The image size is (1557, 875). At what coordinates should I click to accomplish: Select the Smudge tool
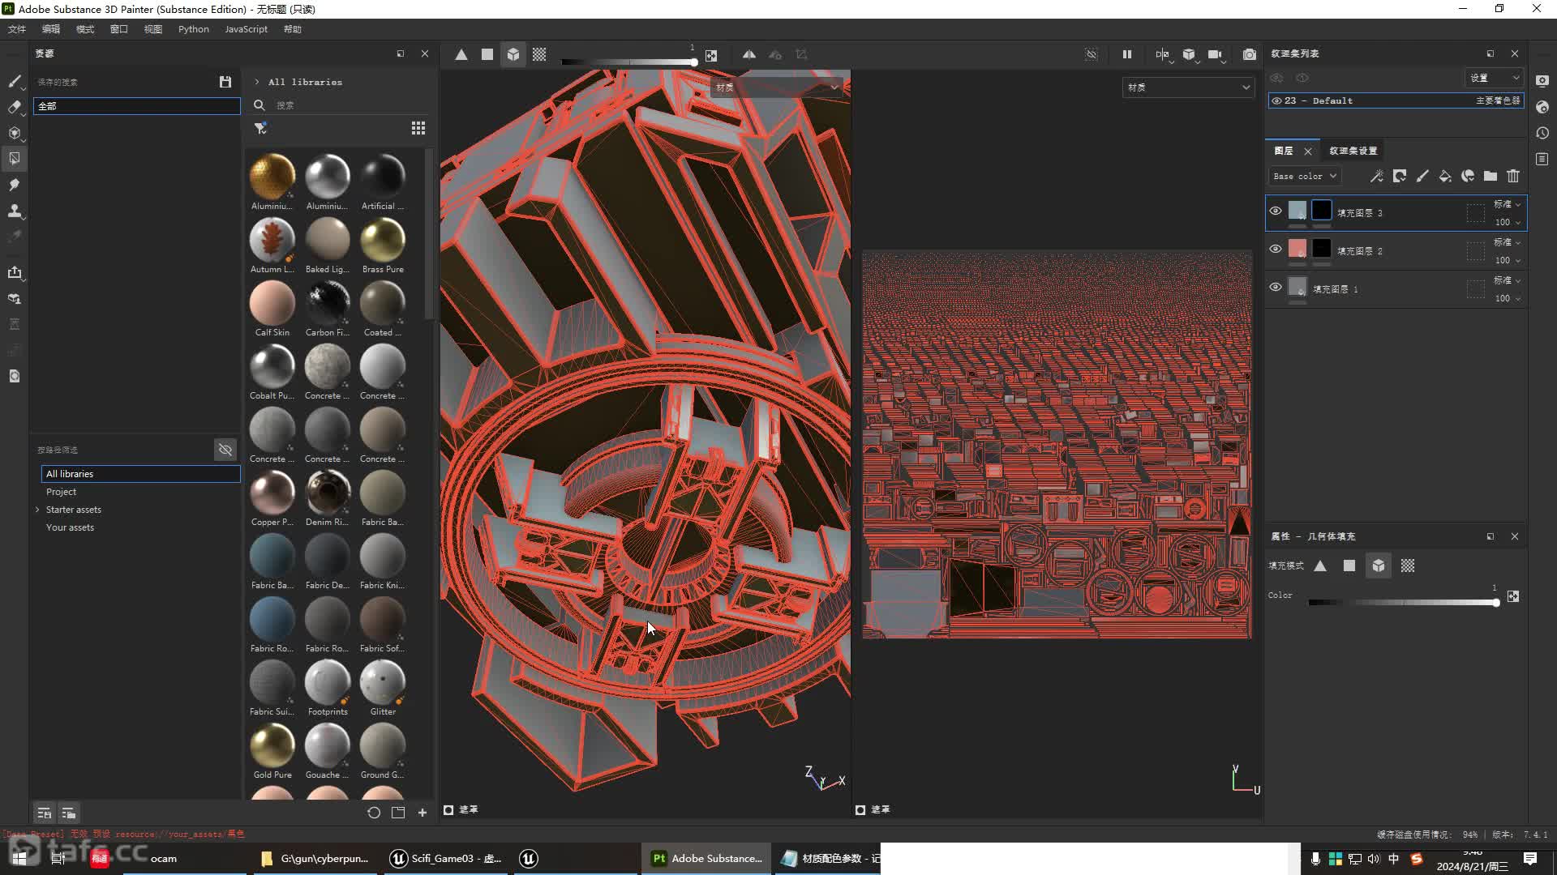click(x=15, y=185)
